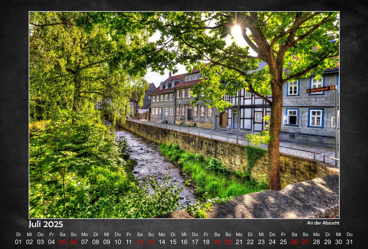Select date 03 in the calendar
The height and width of the screenshot is (249, 368).
point(41,242)
